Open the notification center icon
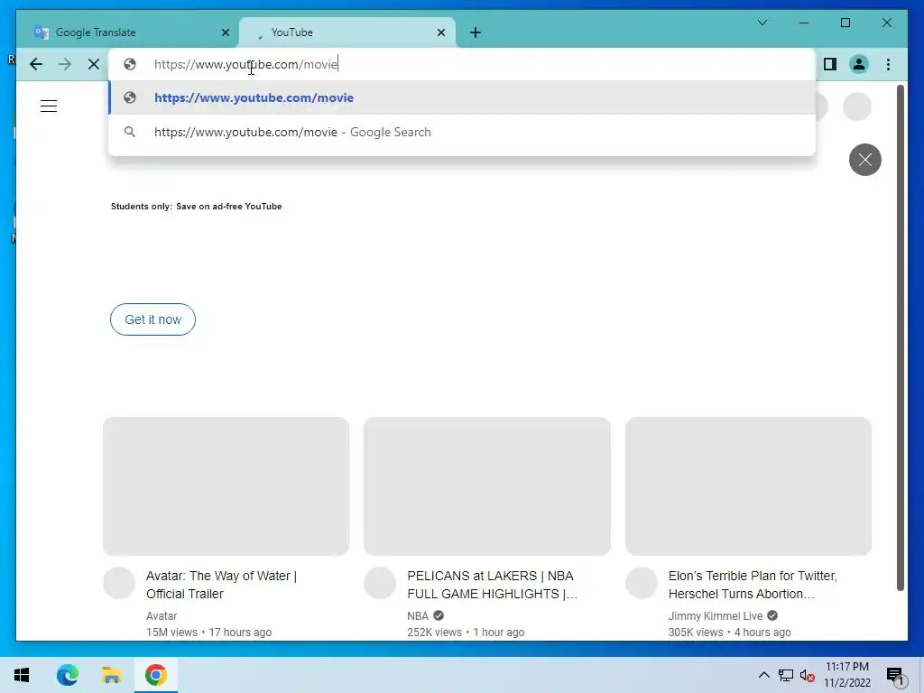The height and width of the screenshot is (693, 924). 894,676
